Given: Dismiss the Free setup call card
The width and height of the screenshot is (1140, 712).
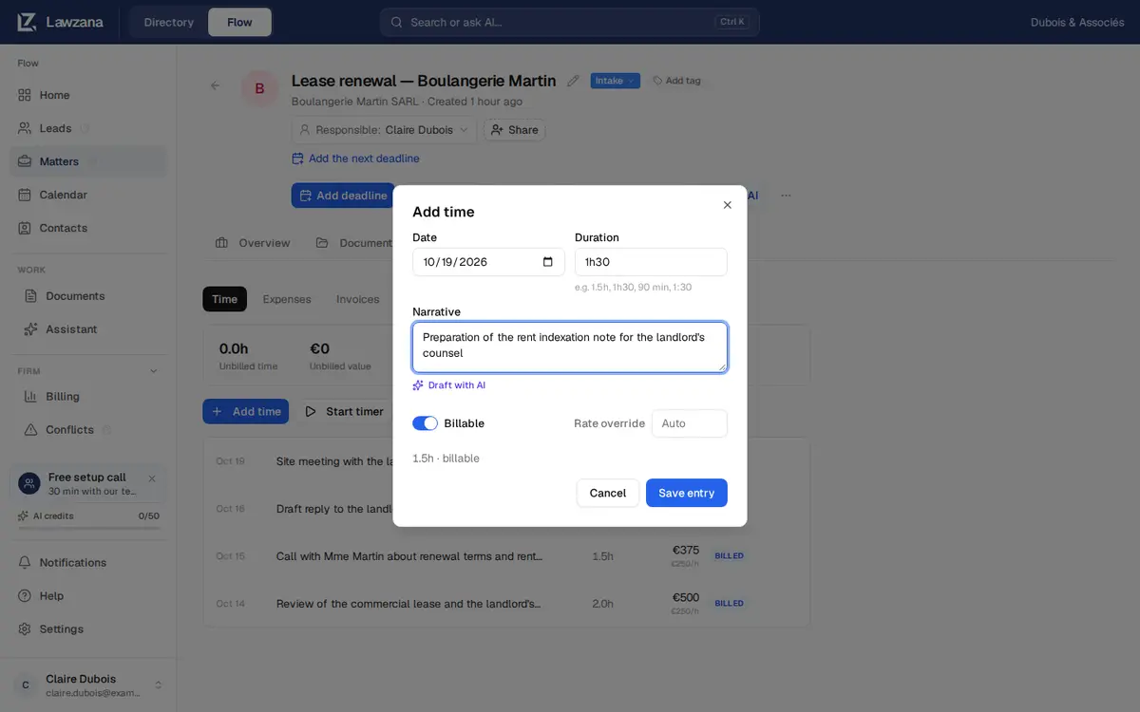Looking at the screenshot, I should [x=152, y=478].
